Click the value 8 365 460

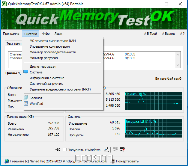(113, 94)
